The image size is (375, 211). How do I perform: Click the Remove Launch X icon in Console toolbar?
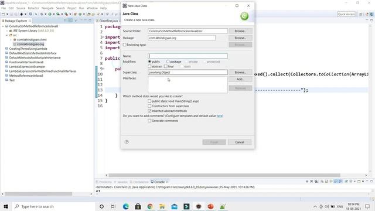tap(311, 181)
